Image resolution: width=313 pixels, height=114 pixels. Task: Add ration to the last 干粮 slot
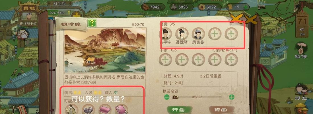pos(231,59)
